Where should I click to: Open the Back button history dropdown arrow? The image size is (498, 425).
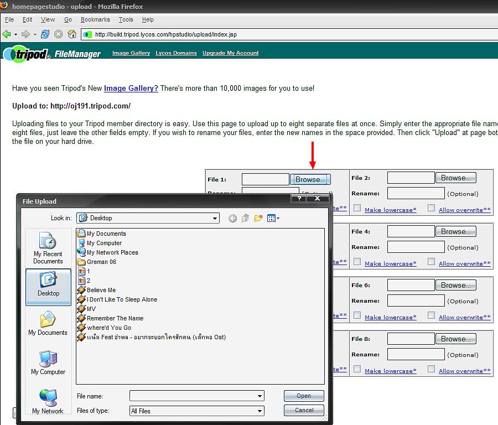15,34
